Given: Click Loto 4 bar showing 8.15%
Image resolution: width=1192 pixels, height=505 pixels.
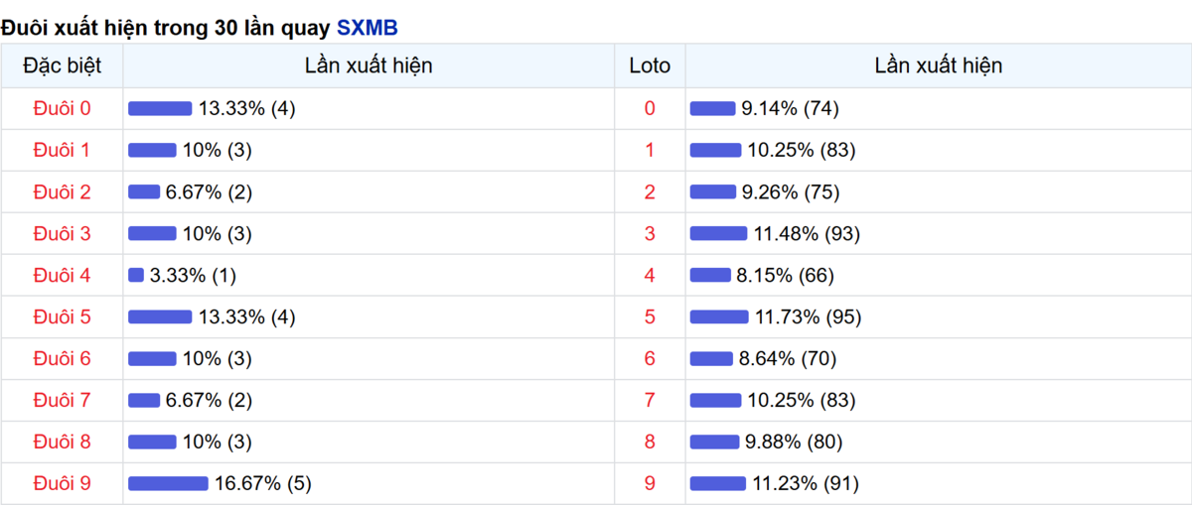Looking at the screenshot, I should 710,276.
